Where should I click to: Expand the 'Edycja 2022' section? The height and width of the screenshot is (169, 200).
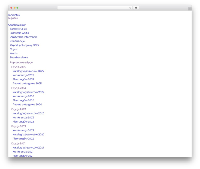click(x=18, y=126)
